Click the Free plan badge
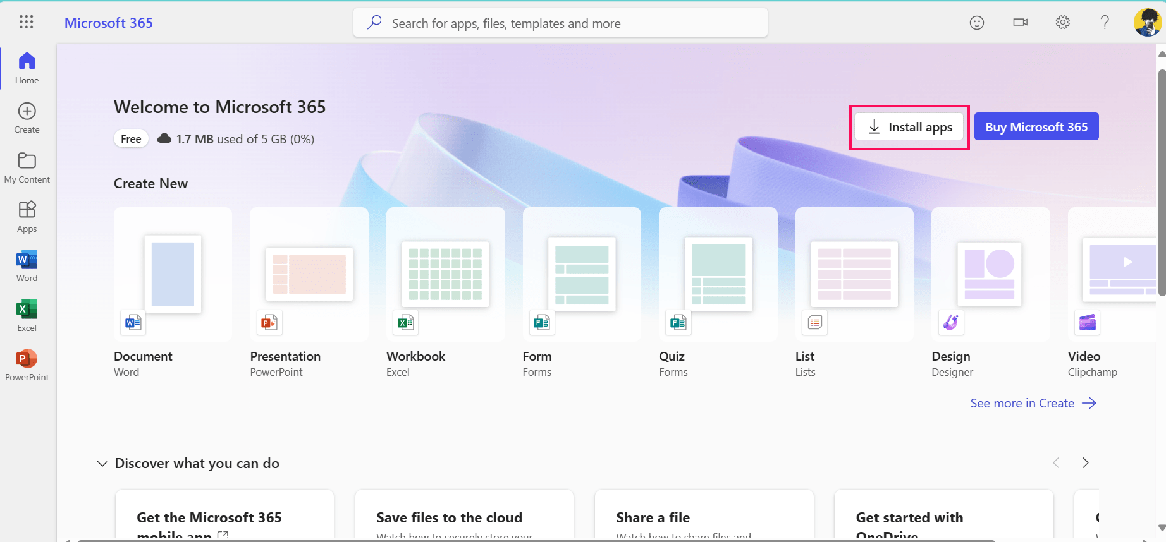The height and width of the screenshot is (542, 1166). [131, 139]
